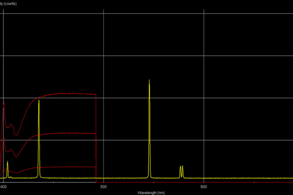Screen dimensions: 293x195
Task: Click the intensity (counts) axis label
Action: (8, 4)
